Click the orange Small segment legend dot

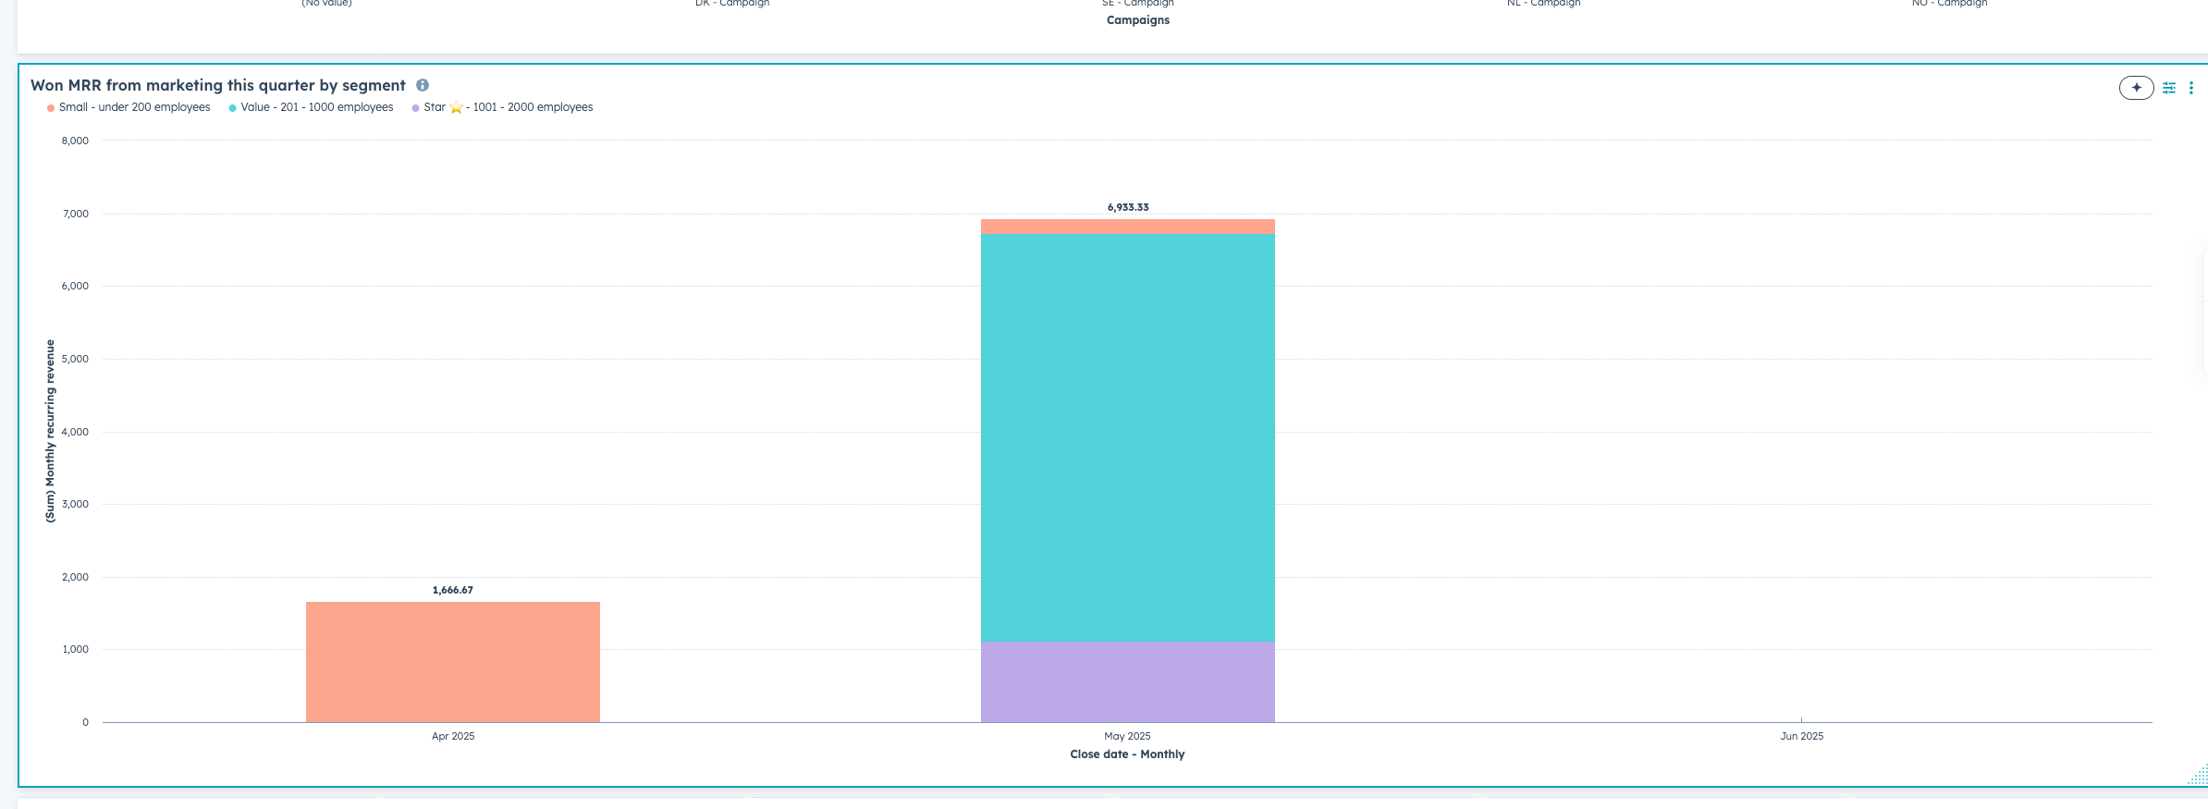click(51, 108)
